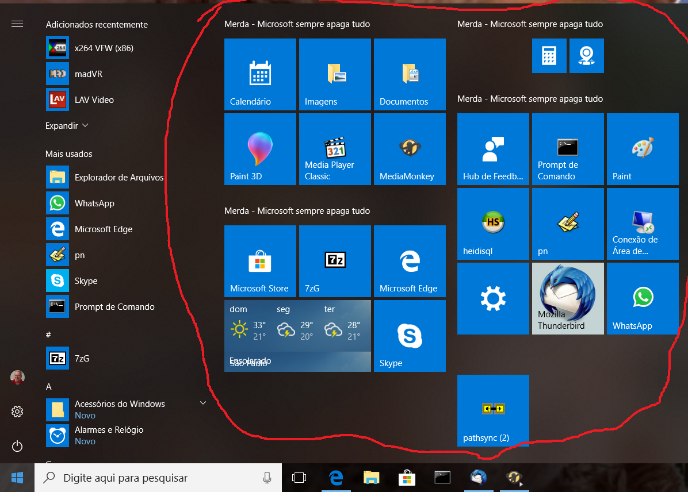Open the power options button

coord(17,446)
